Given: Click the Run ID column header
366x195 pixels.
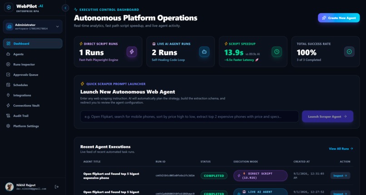Looking at the screenshot, I should click(160, 162).
